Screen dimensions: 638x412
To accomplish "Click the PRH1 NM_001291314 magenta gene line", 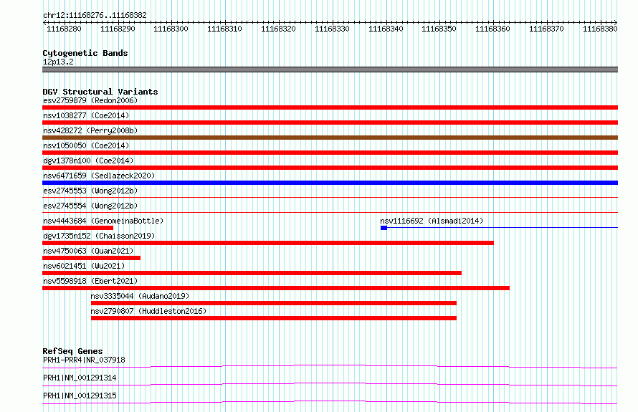I will (330, 384).
